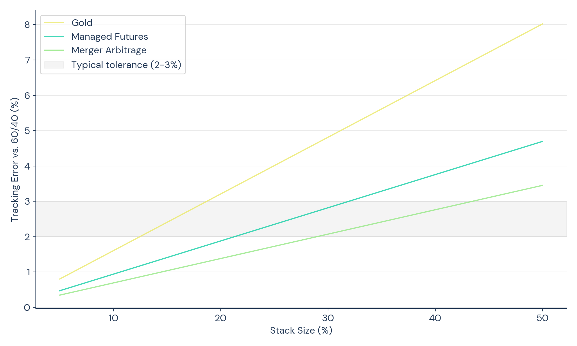Screen dimensions: 577x346
Task: Click the Merger Arbitrage line endpoint at 50
Action: tap(542, 185)
